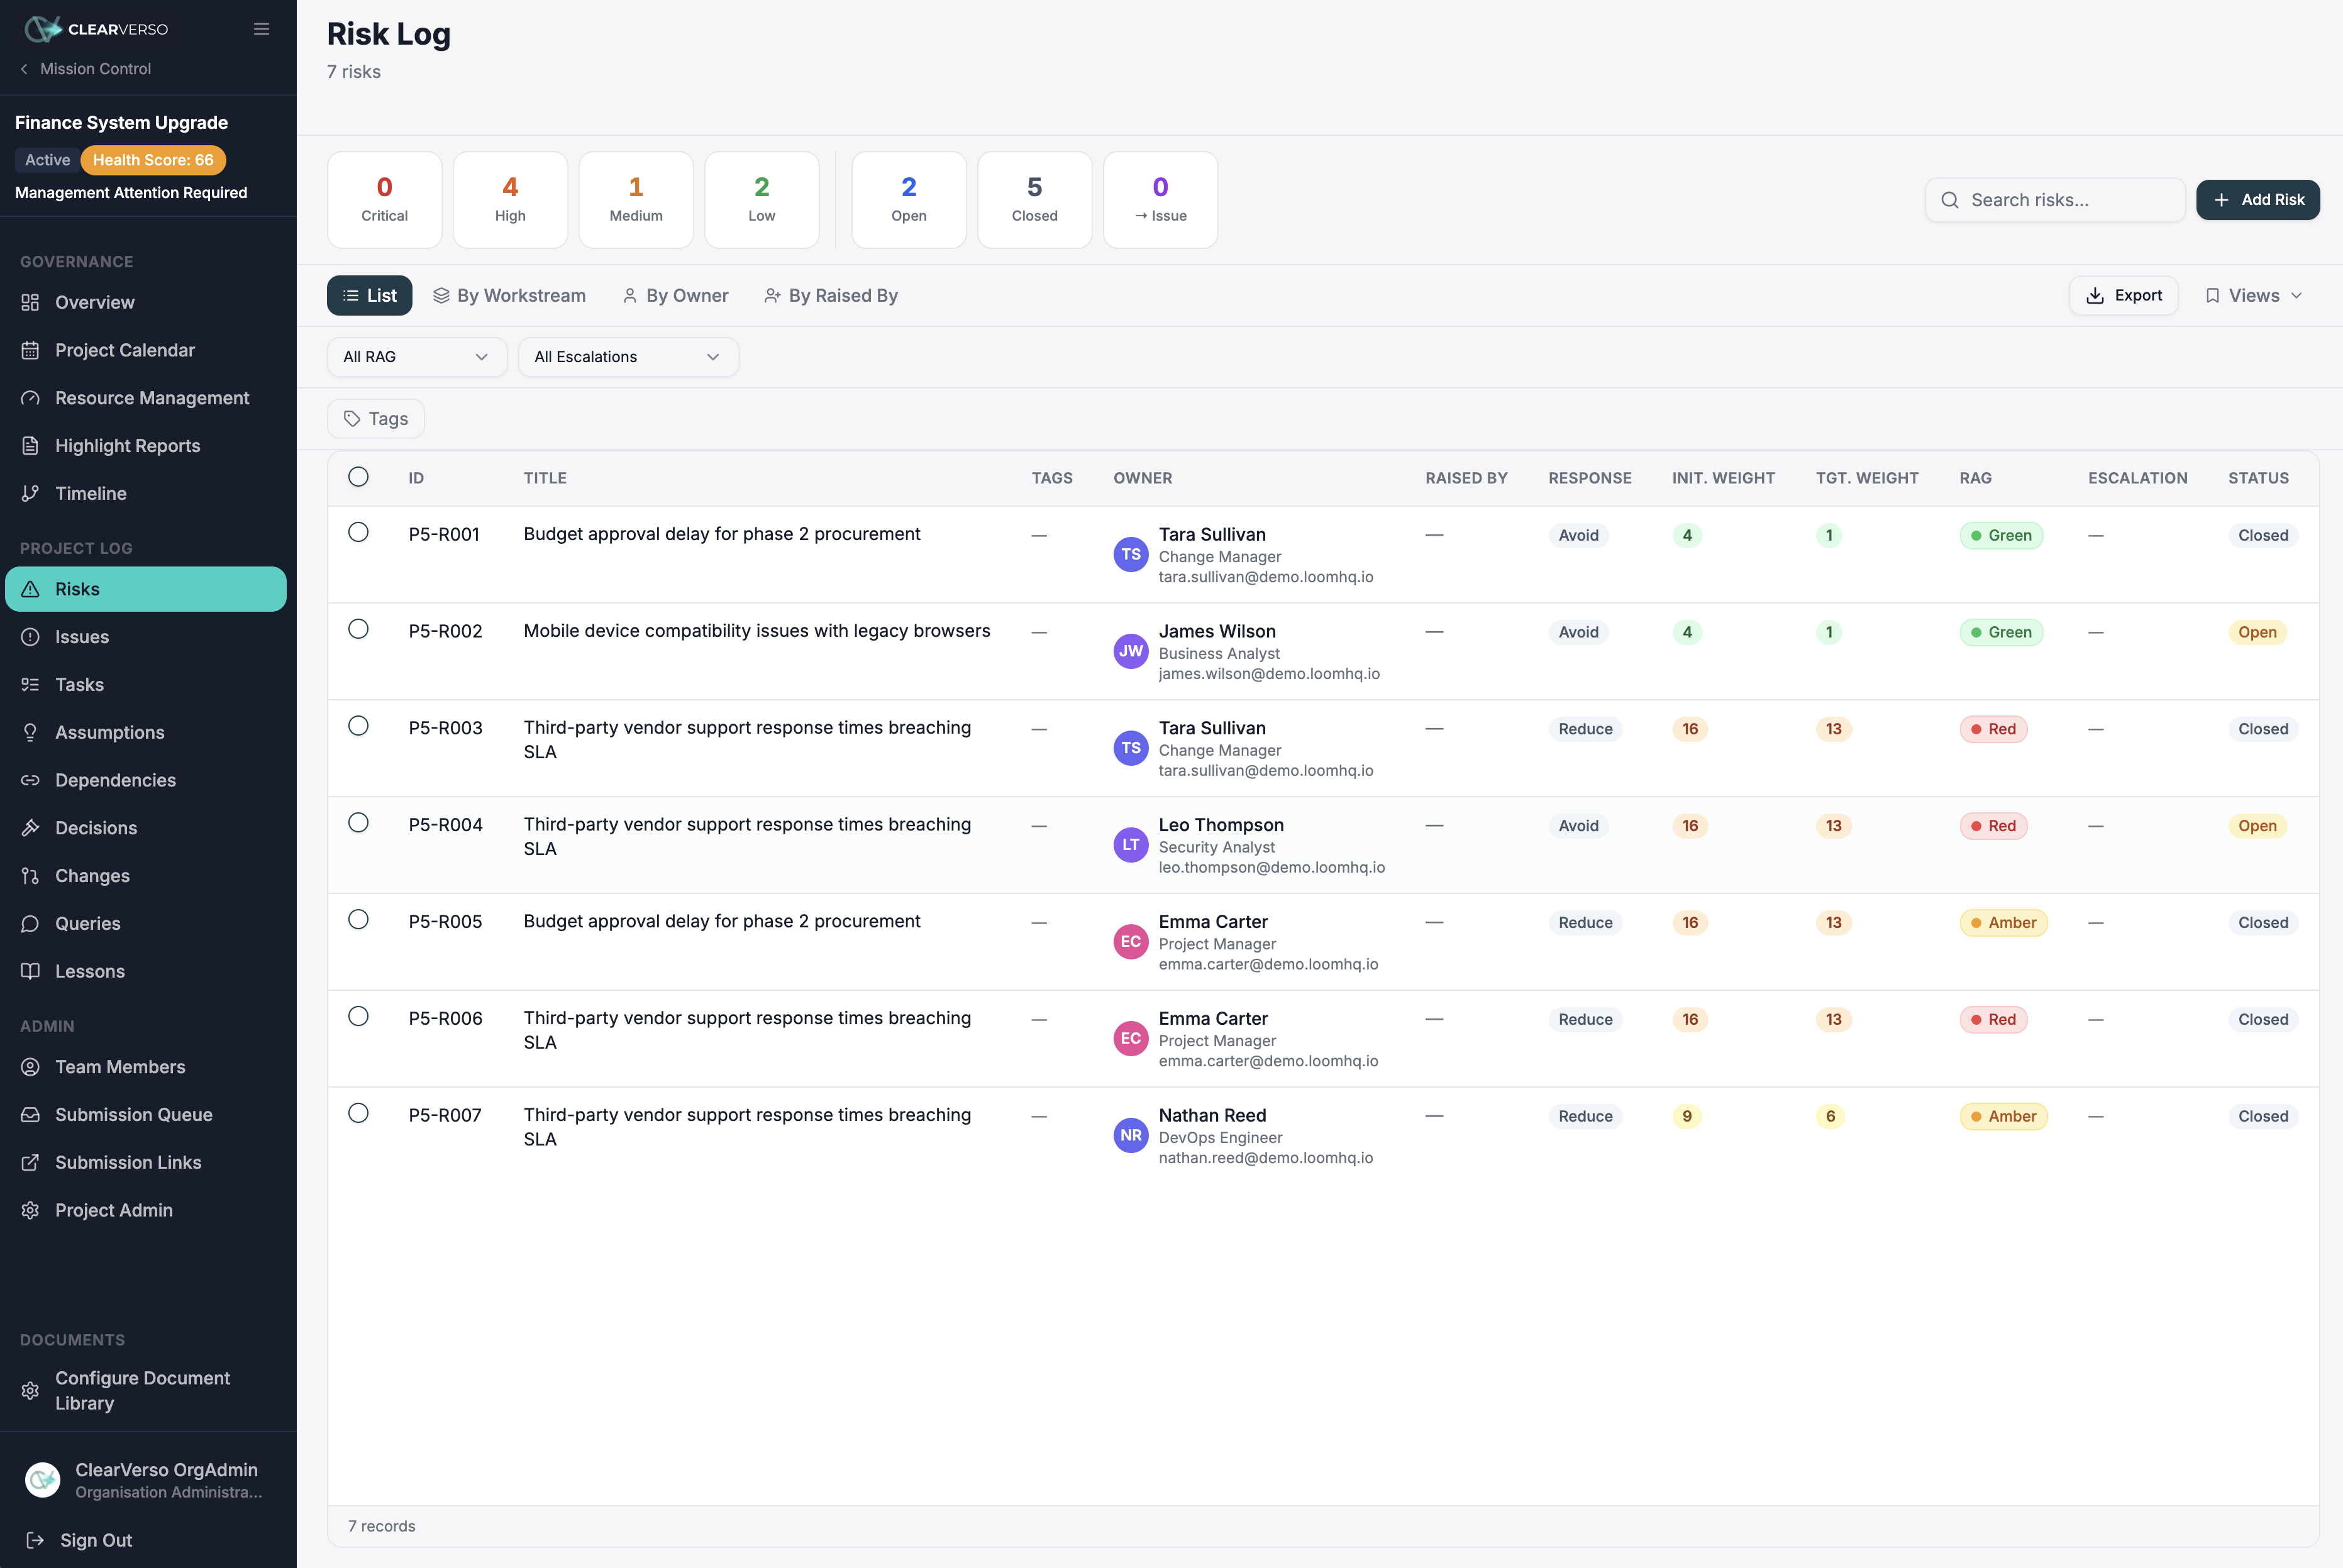Click the Low risks summary card

tap(762, 199)
